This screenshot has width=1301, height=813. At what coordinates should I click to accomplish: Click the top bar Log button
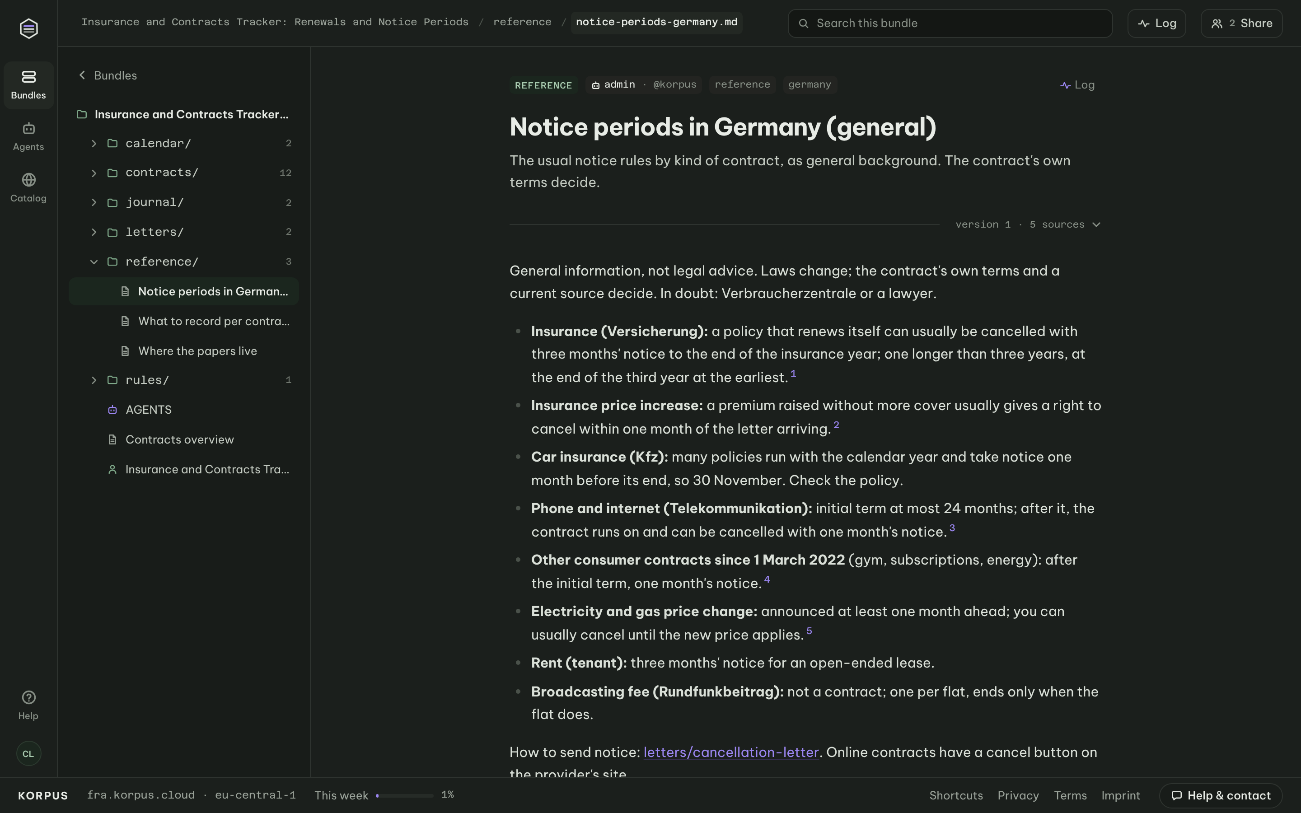1156,23
